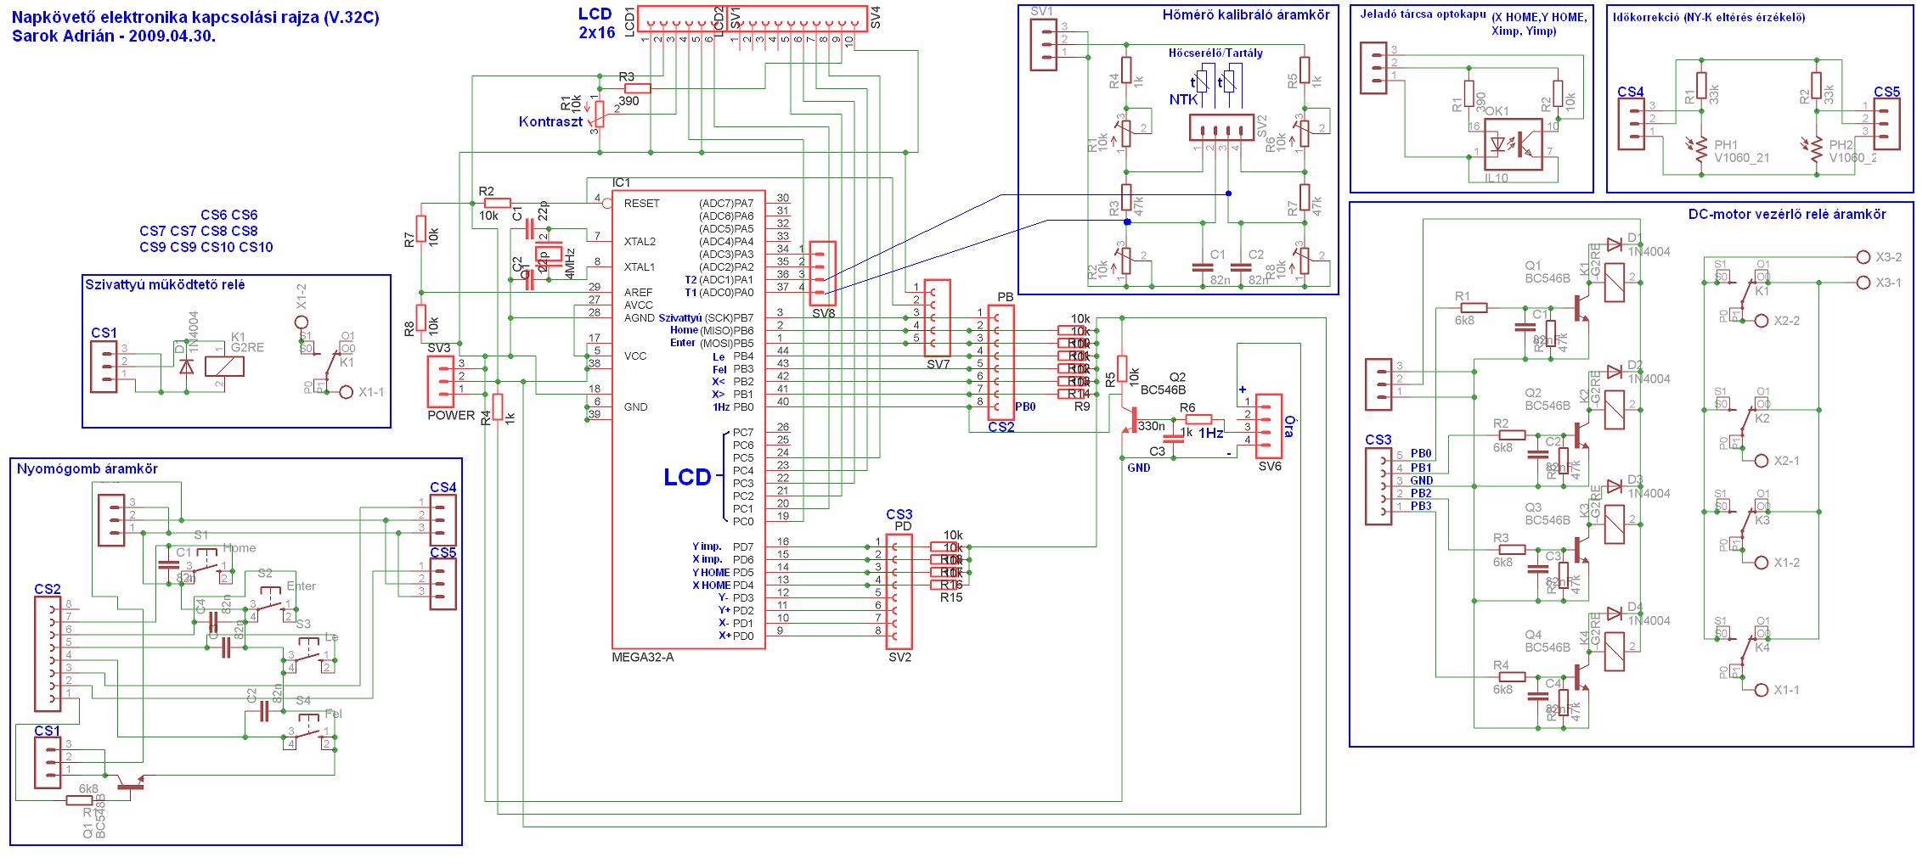The width and height of the screenshot is (1928, 863).
Task: Click the 'Y imp.' signal label at PD7
Action: coord(707,546)
